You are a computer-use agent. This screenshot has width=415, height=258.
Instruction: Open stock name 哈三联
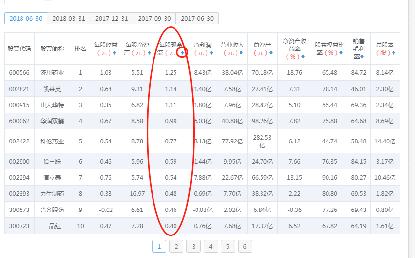coord(52,161)
